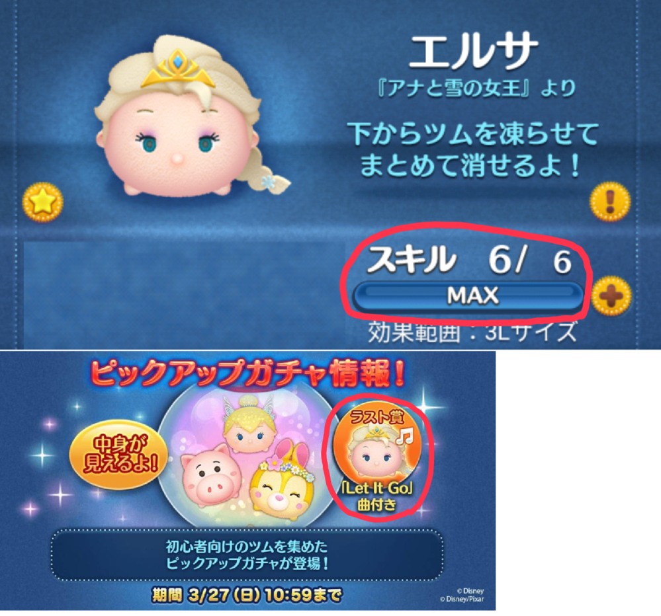Tap the ピックアップガチャ情報! title banner
661x616 pixels.
[x=248, y=373]
